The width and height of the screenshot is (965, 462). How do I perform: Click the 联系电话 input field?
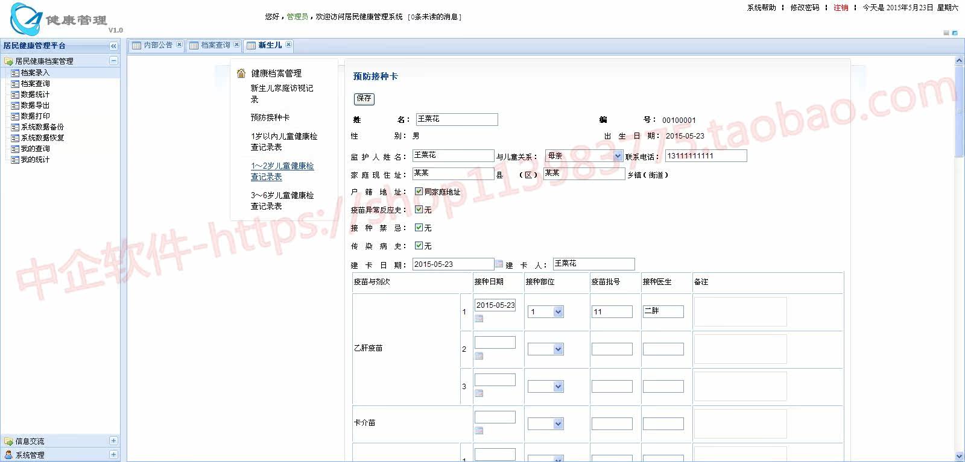click(x=706, y=156)
